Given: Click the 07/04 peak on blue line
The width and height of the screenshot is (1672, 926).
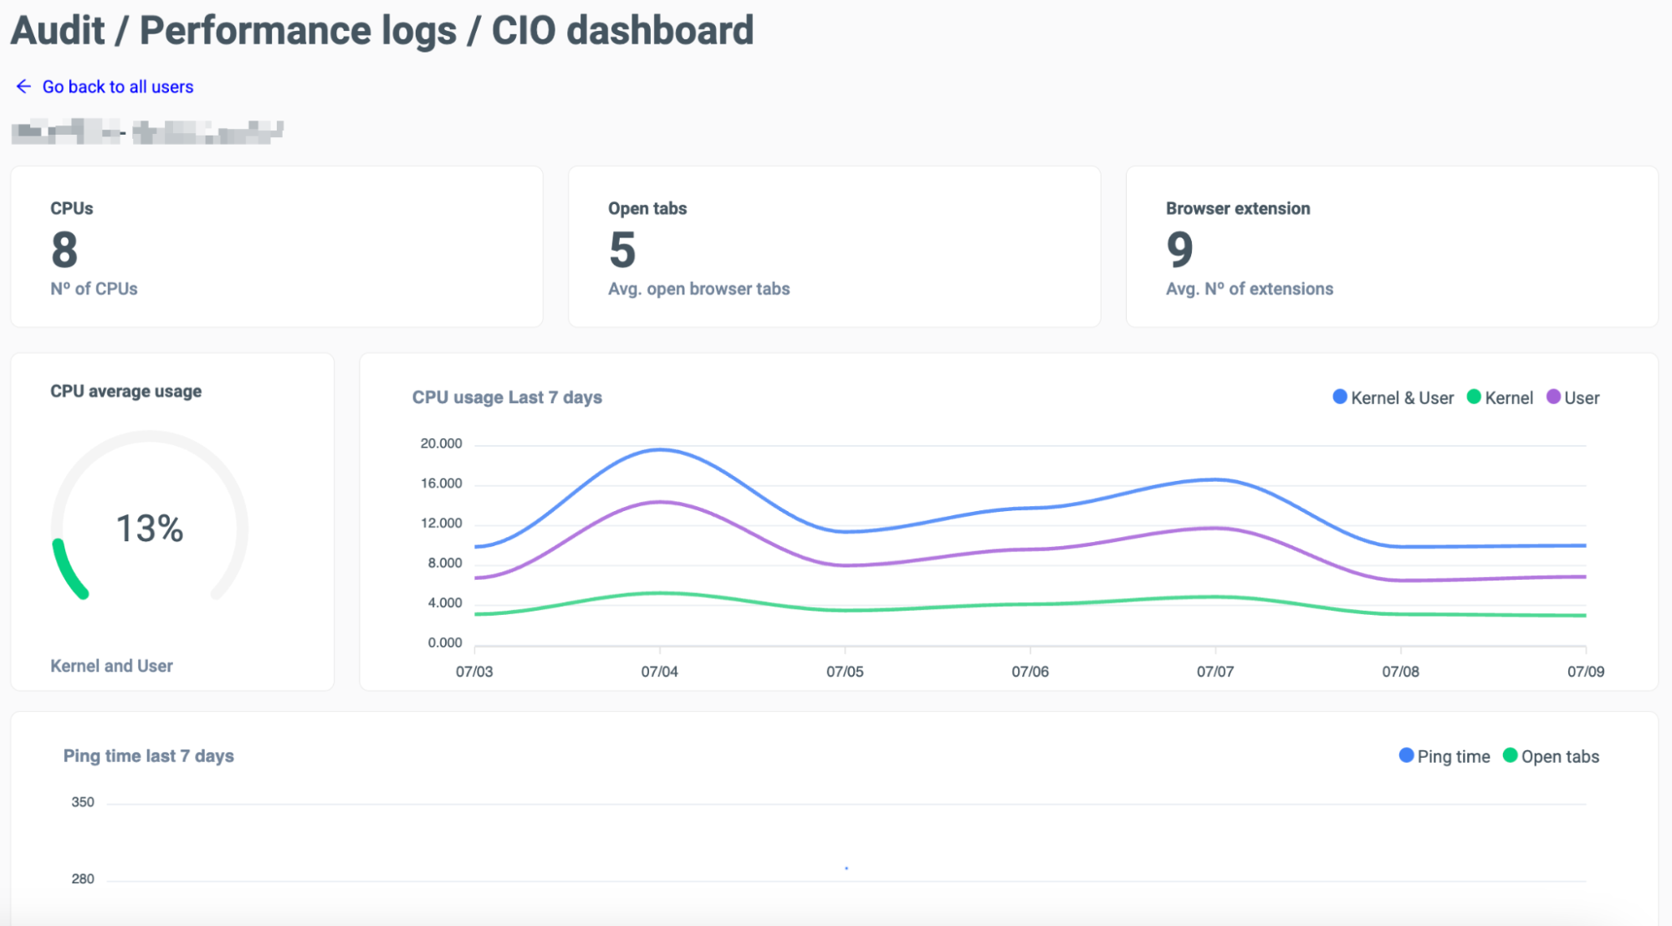Looking at the screenshot, I should point(660,450).
